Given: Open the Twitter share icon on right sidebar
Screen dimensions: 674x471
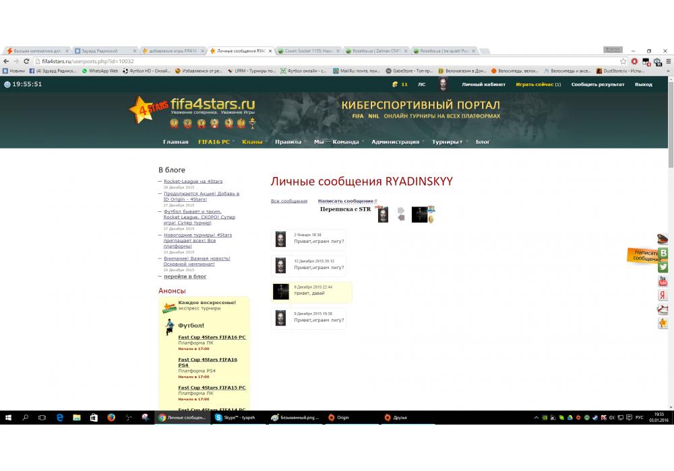Looking at the screenshot, I should pos(663,267).
